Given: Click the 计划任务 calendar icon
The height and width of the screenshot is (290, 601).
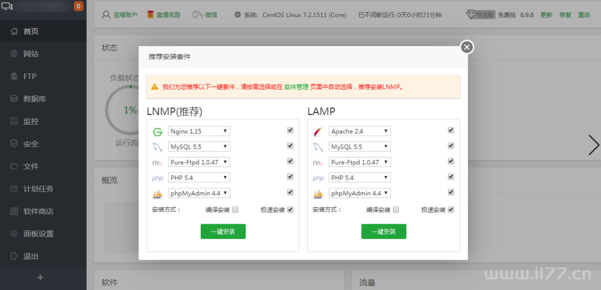Looking at the screenshot, I should (x=14, y=189).
